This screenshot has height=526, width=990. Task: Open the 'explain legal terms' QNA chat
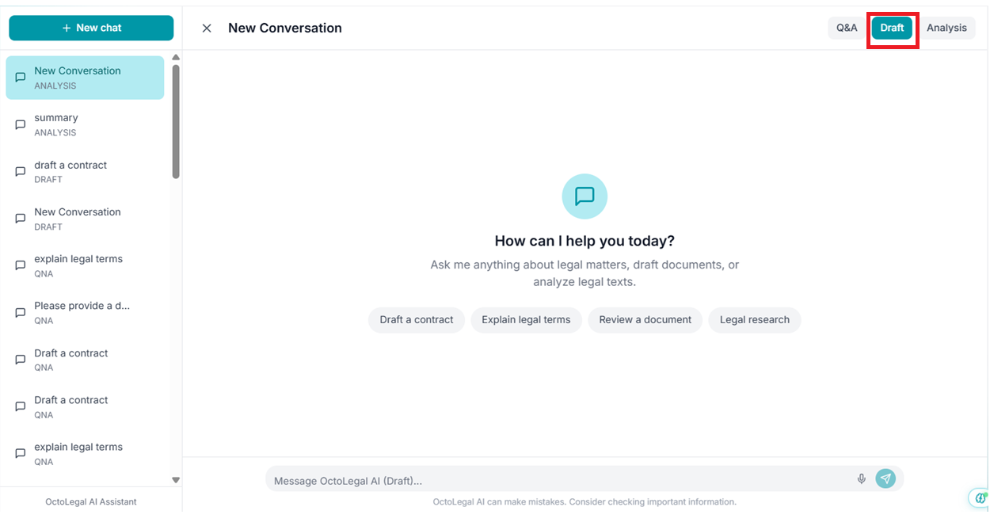point(78,265)
